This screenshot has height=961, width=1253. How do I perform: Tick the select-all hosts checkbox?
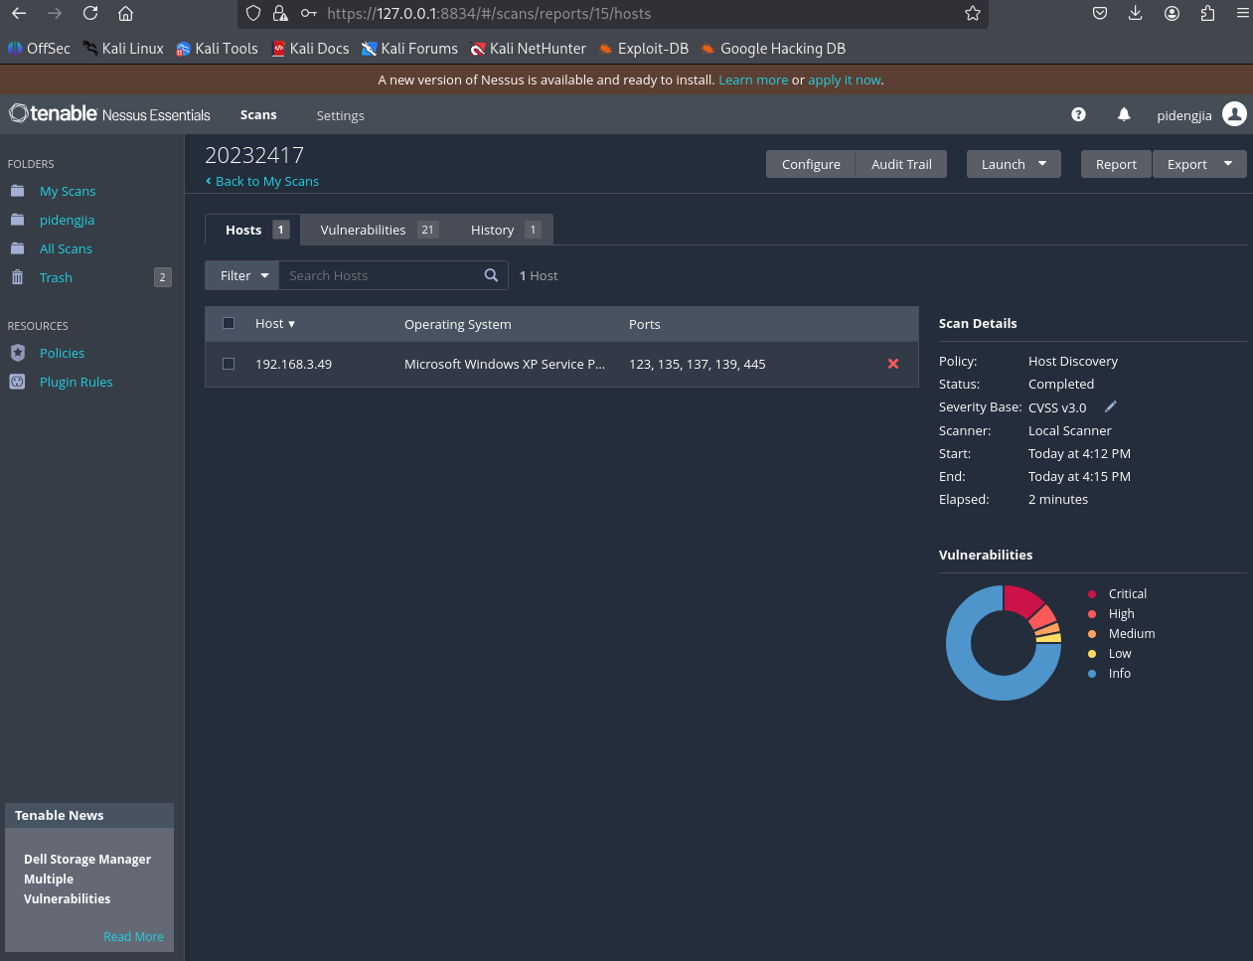(x=229, y=323)
